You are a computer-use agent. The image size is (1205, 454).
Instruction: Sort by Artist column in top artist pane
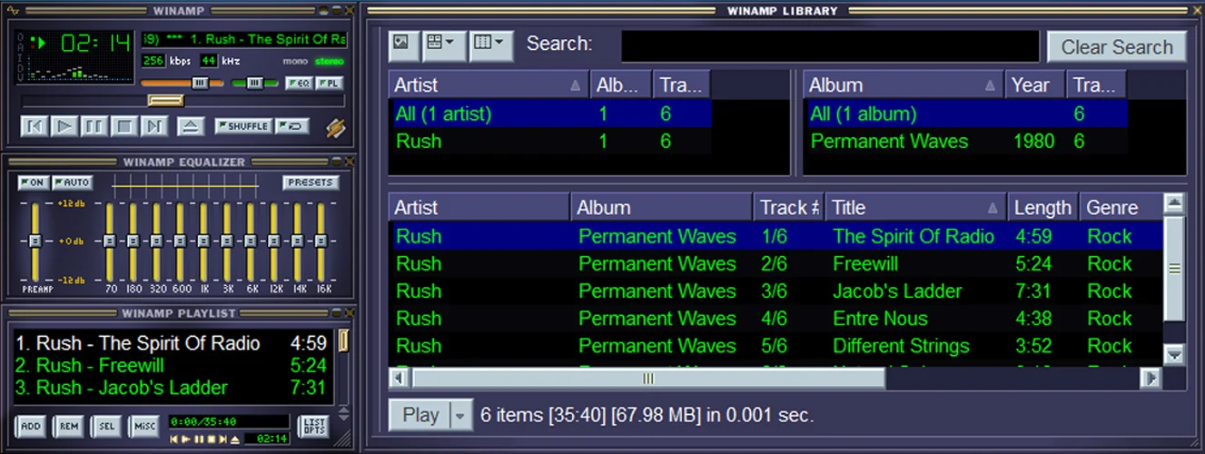(x=489, y=85)
